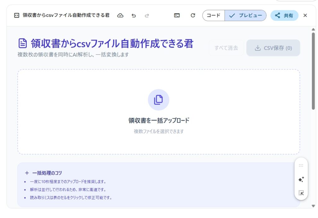Screen dimensions: 318x218
Task: Open the console terminal icon
Action: click(x=177, y=16)
